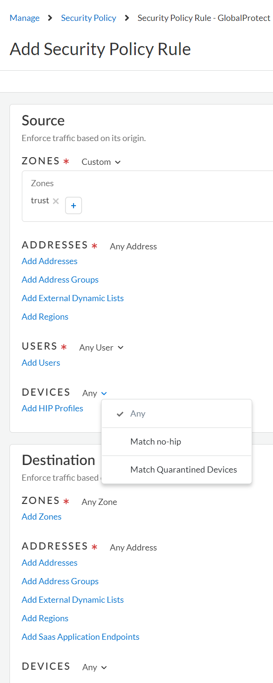The height and width of the screenshot is (683, 273).
Task: Click Add Address Groups under Destination
Action: point(60,581)
